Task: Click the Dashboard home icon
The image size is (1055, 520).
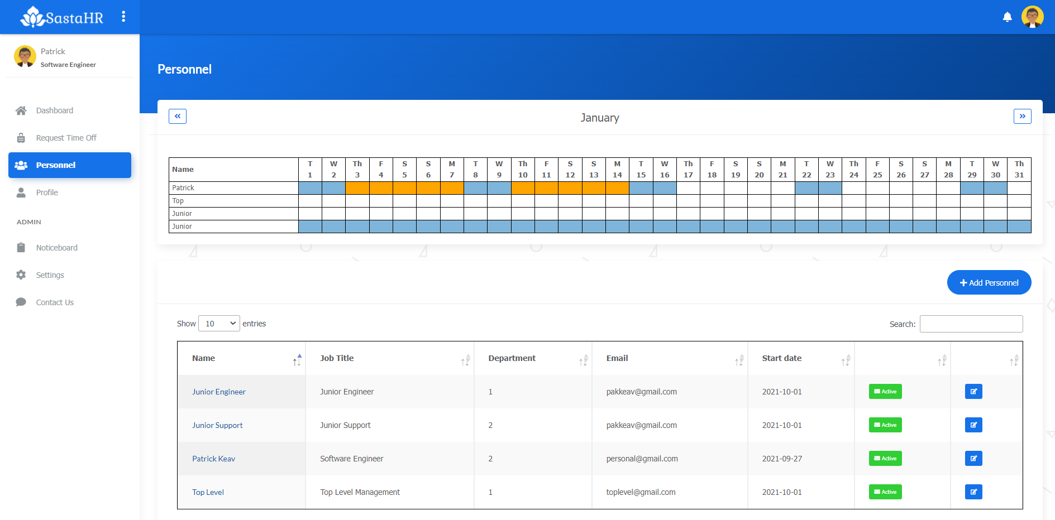Action: tap(21, 110)
